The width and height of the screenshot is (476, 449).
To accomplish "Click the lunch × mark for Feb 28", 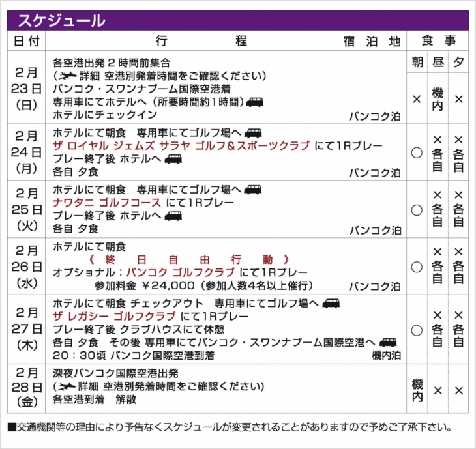I will (438, 390).
